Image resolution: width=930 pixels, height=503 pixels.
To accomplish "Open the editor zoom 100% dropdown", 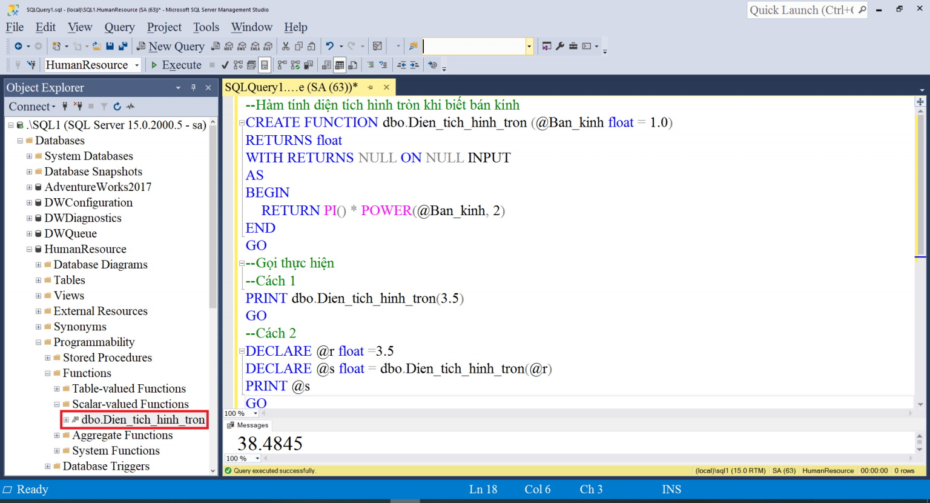I will pos(256,413).
